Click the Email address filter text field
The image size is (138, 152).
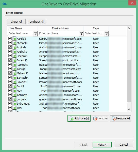click(x=59, y=33)
